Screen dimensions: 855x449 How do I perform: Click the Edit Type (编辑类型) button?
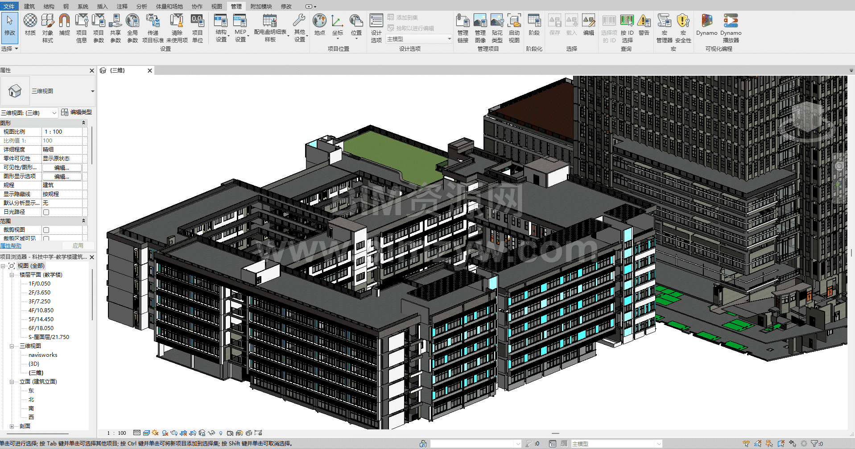pyautogui.click(x=77, y=112)
